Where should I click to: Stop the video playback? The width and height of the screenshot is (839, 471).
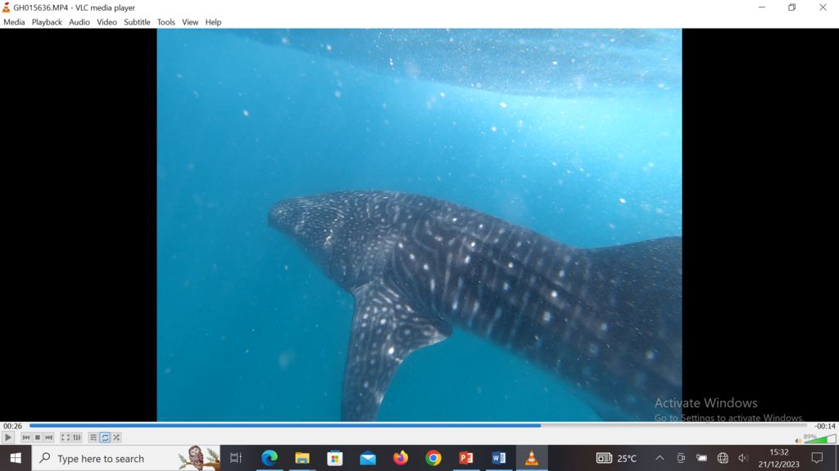37,437
